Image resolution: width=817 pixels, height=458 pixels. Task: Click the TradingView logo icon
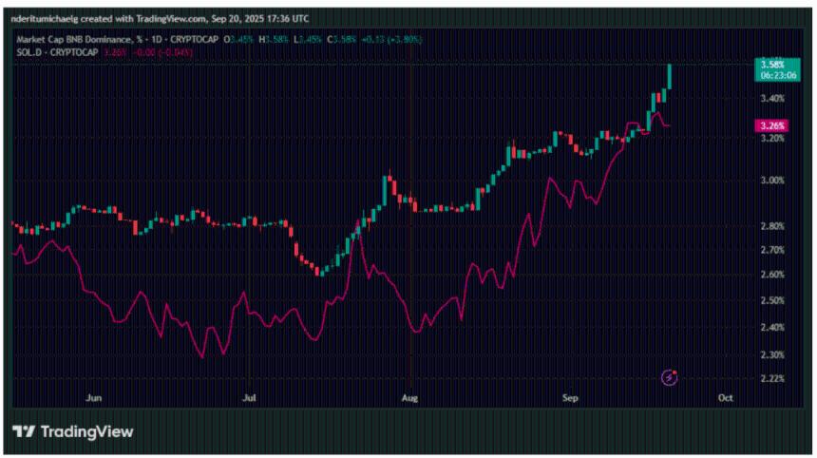(x=23, y=432)
